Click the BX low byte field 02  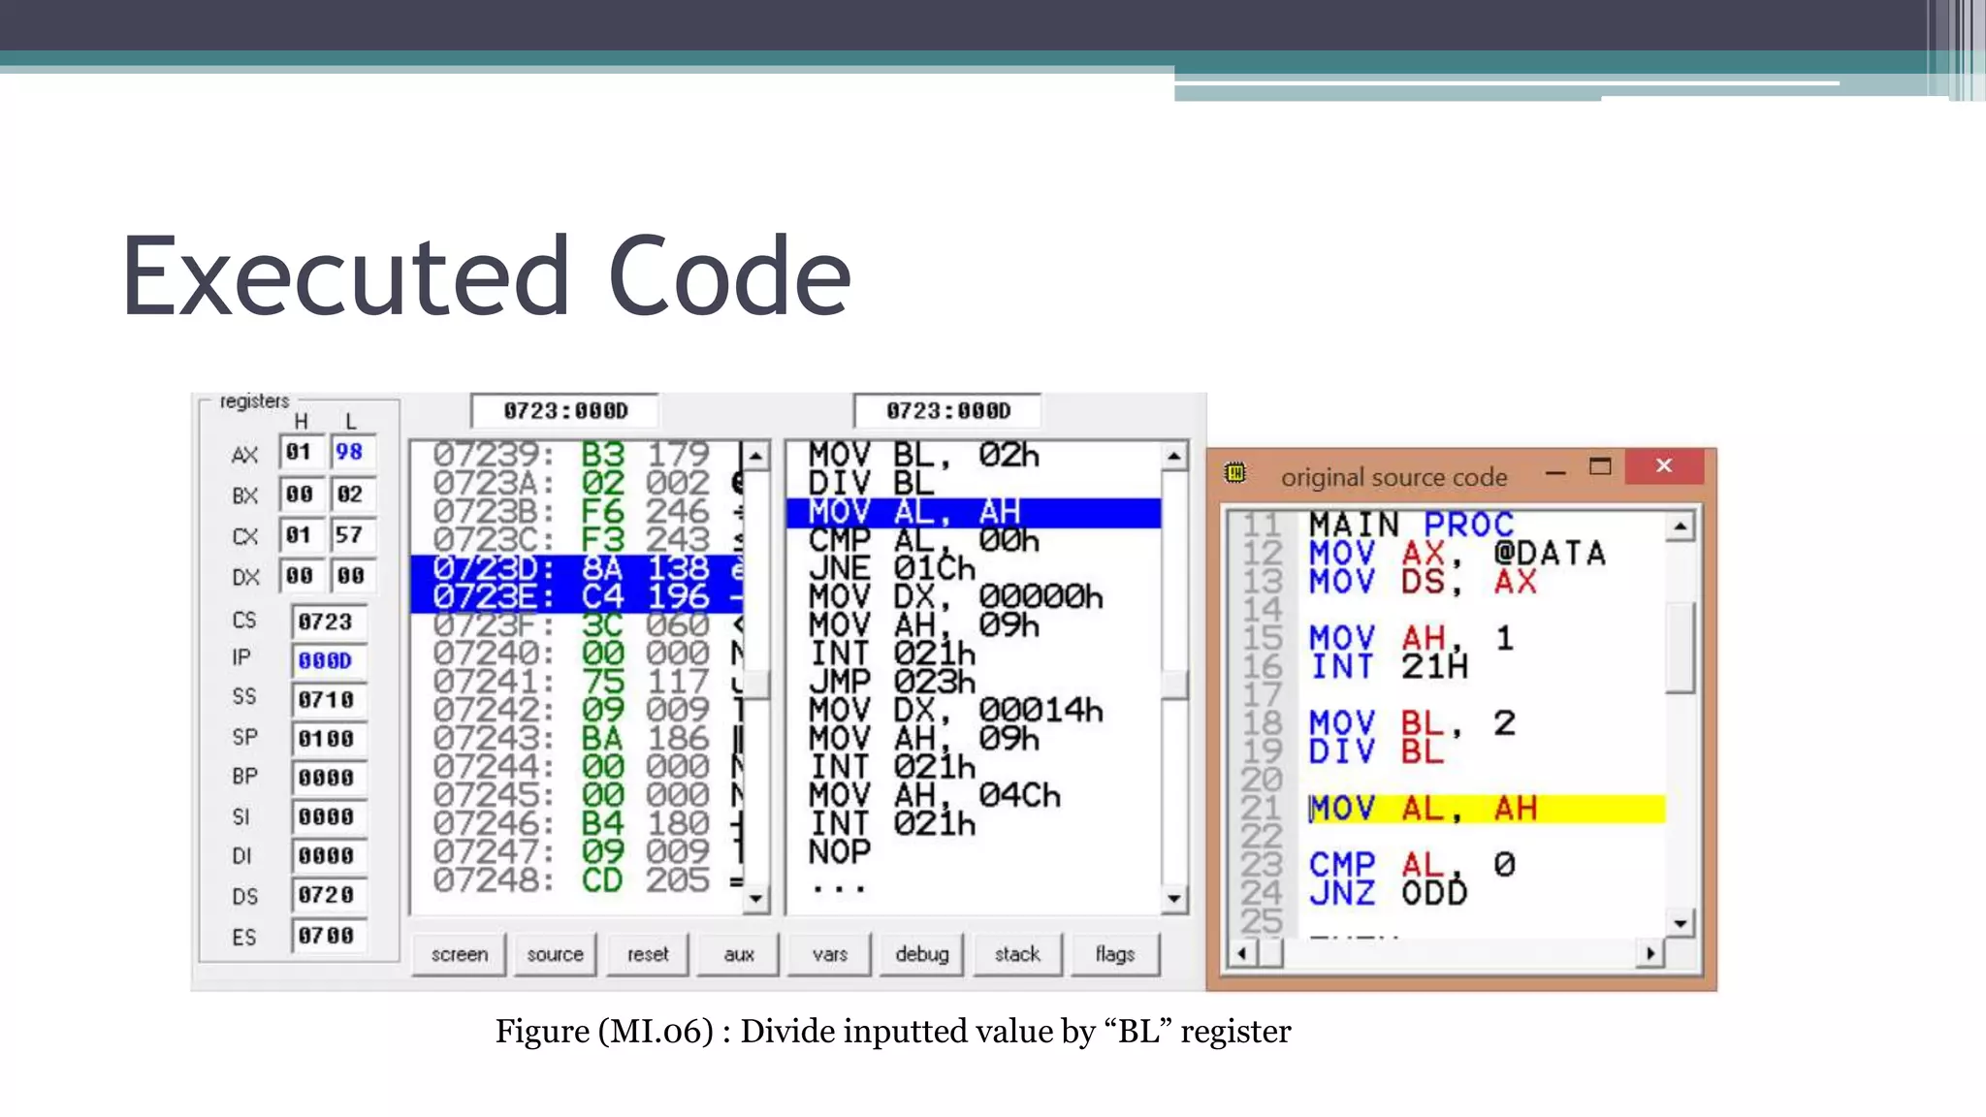[351, 494]
